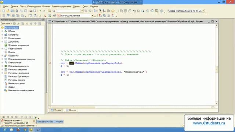The width and height of the screenshot is (235, 132).
Task: Click the Open file folder icon
Action: click(8, 11)
